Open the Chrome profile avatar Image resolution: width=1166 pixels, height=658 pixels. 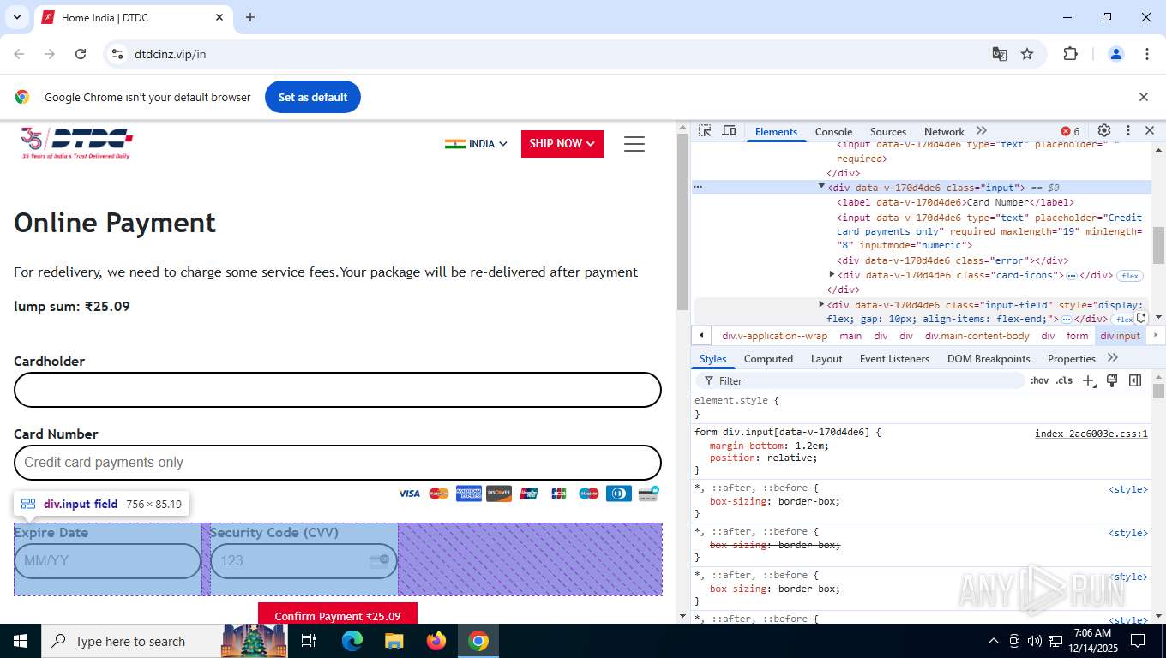tap(1116, 54)
